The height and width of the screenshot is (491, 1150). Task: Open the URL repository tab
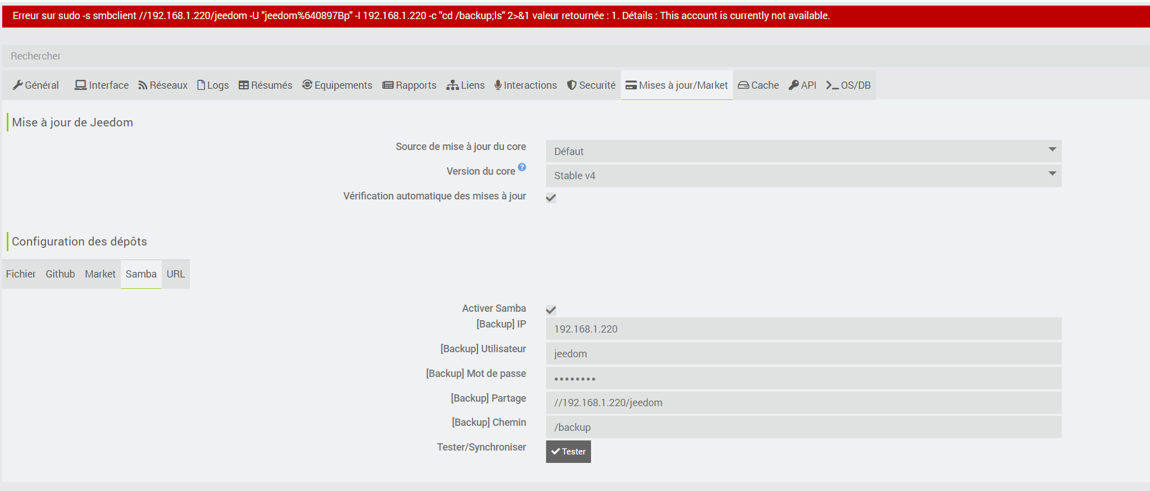click(x=176, y=274)
